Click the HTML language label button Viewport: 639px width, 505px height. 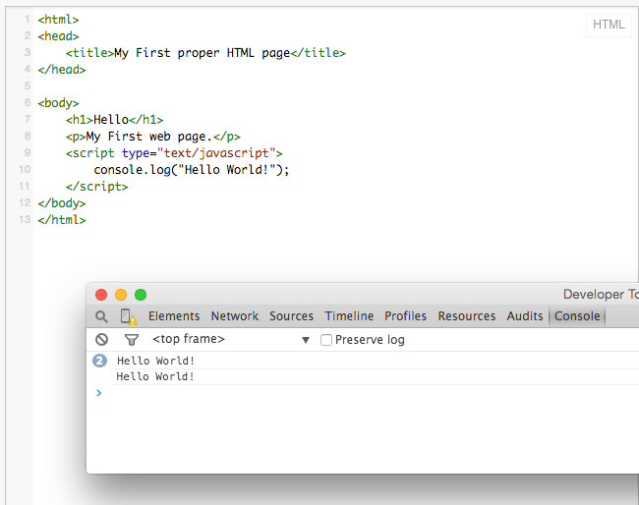click(609, 25)
